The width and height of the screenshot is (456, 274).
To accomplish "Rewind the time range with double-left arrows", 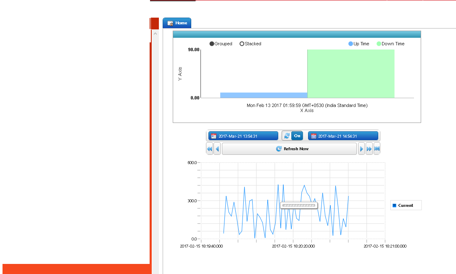I will (x=209, y=149).
